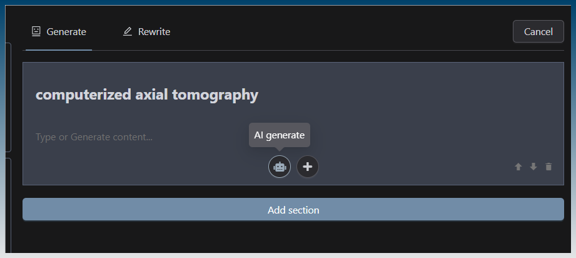The image size is (576, 258).
Task: Move the section up with the arrow
Action: click(x=518, y=167)
